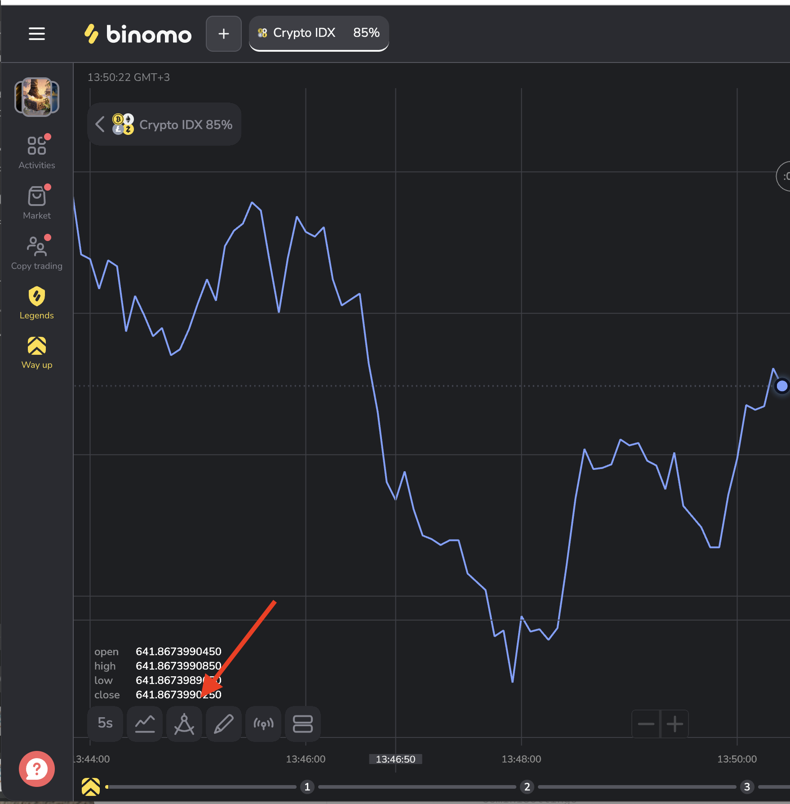Click the Way up progress track before milestone 1
The height and width of the screenshot is (804, 790).
[201, 786]
